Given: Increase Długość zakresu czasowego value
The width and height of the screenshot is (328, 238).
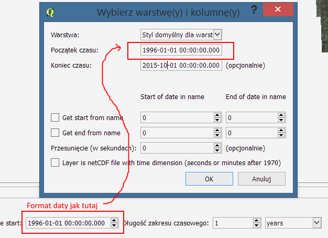Looking at the screenshot, I should coord(256,221).
